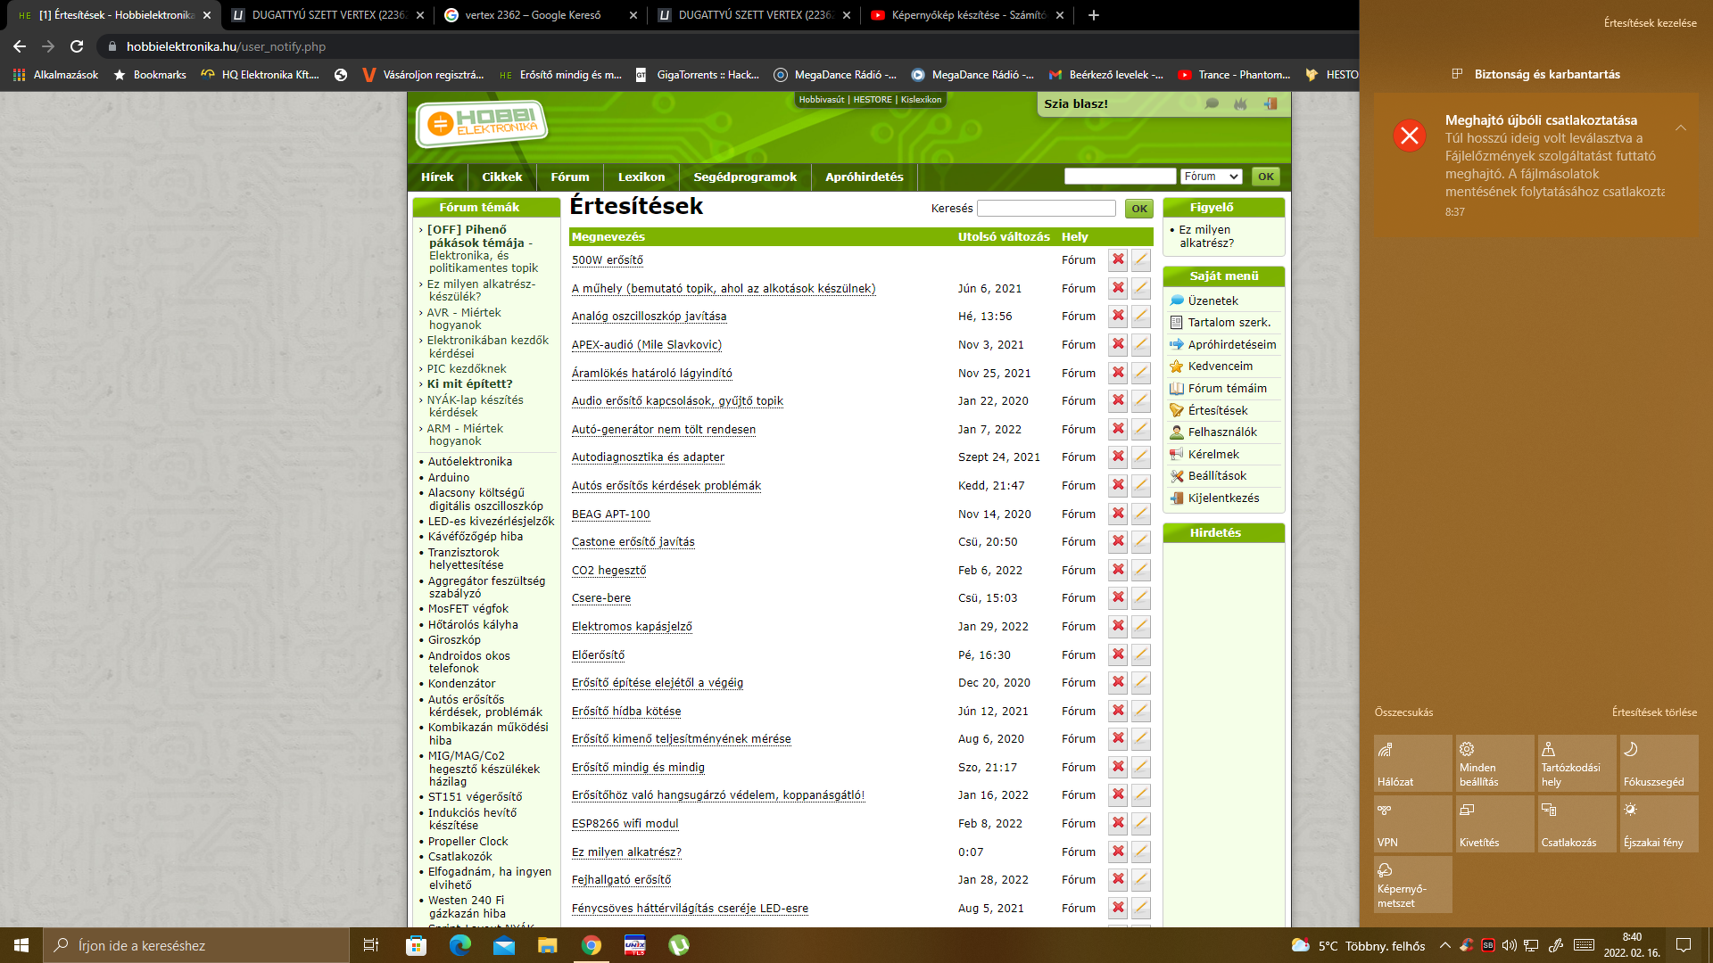1713x963 pixels.
Task: Switch to the Google Kereső vertex tab
Action: pyautogui.click(x=533, y=15)
